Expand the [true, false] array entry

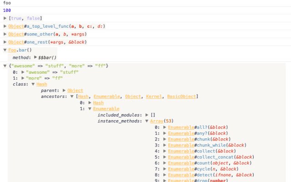pos(5,18)
